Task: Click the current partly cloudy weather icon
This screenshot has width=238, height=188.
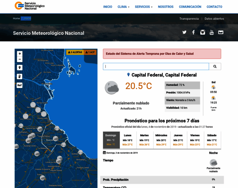Action: coord(112,88)
